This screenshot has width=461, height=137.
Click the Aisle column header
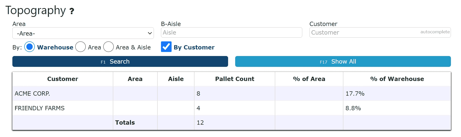click(x=176, y=79)
